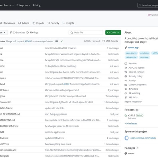The width and height of the screenshot is (158, 158).
Task: Open the Readme book icon link
Action: 126,63
